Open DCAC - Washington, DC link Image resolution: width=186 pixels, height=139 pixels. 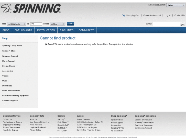tap(86, 125)
